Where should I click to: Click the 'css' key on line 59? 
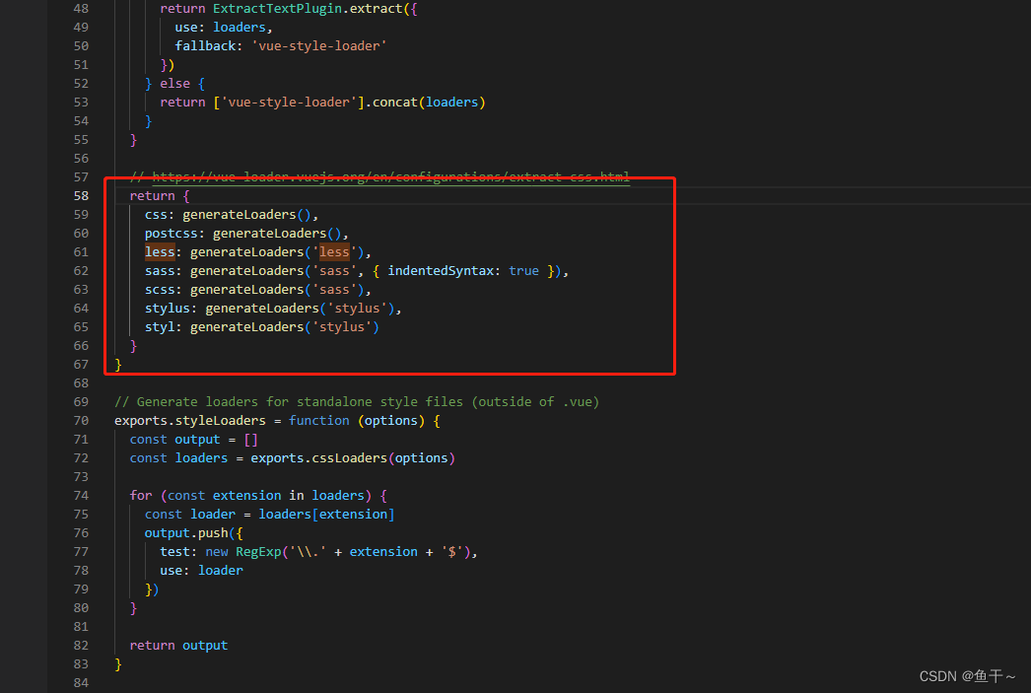click(156, 214)
